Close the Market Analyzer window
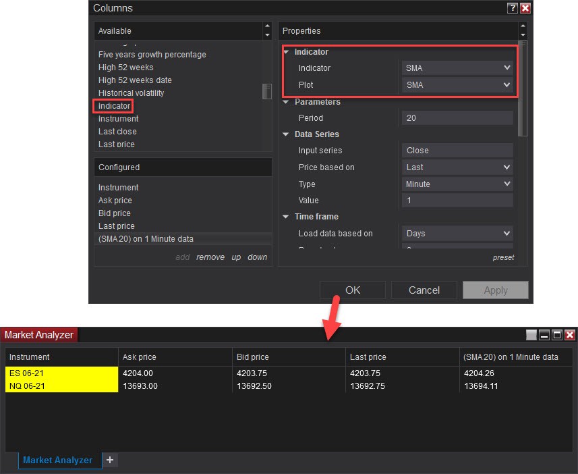 pos(570,335)
